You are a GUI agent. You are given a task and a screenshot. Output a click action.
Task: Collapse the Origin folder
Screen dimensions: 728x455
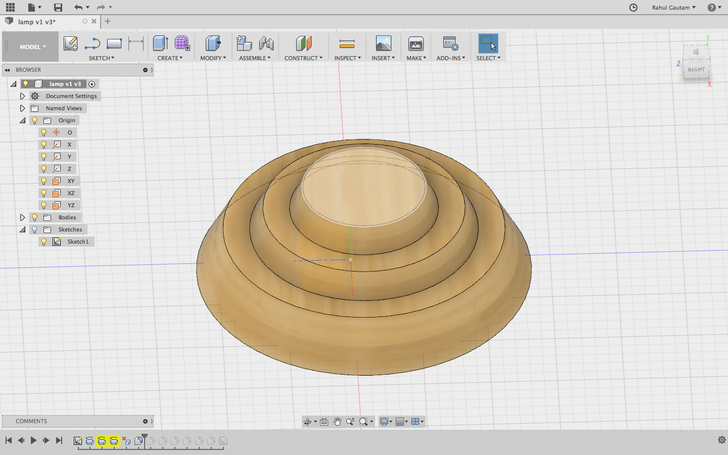(x=22, y=120)
